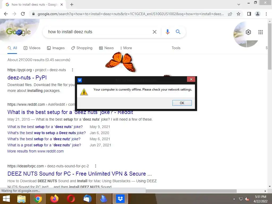
Task: Expand the More search filters menu
Action: coord(126,48)
